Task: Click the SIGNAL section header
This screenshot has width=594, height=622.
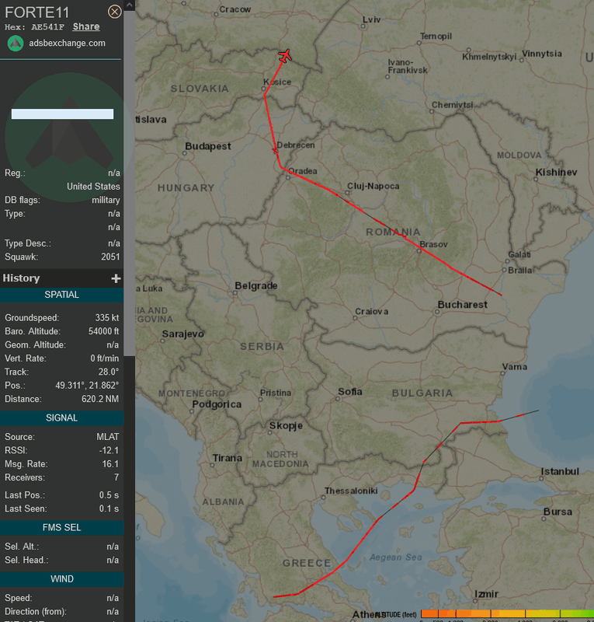Action: tap(62, 418)
